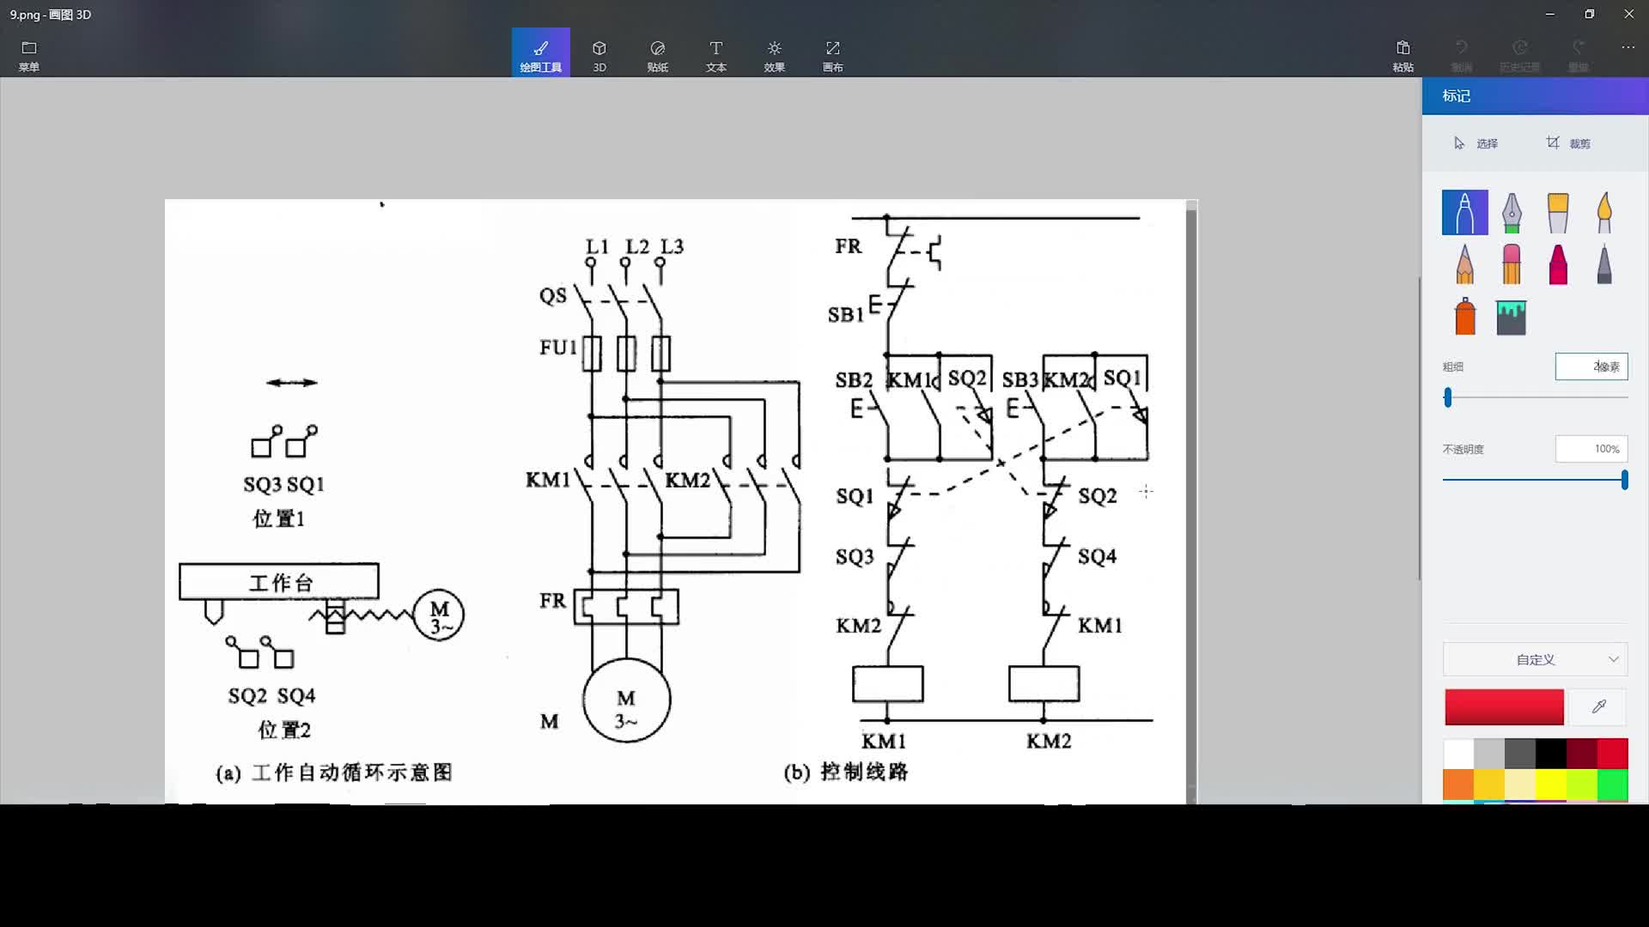1649x927 pixels.
Task: Pick a color with the eyedropper
Action: pos(1598,707)
